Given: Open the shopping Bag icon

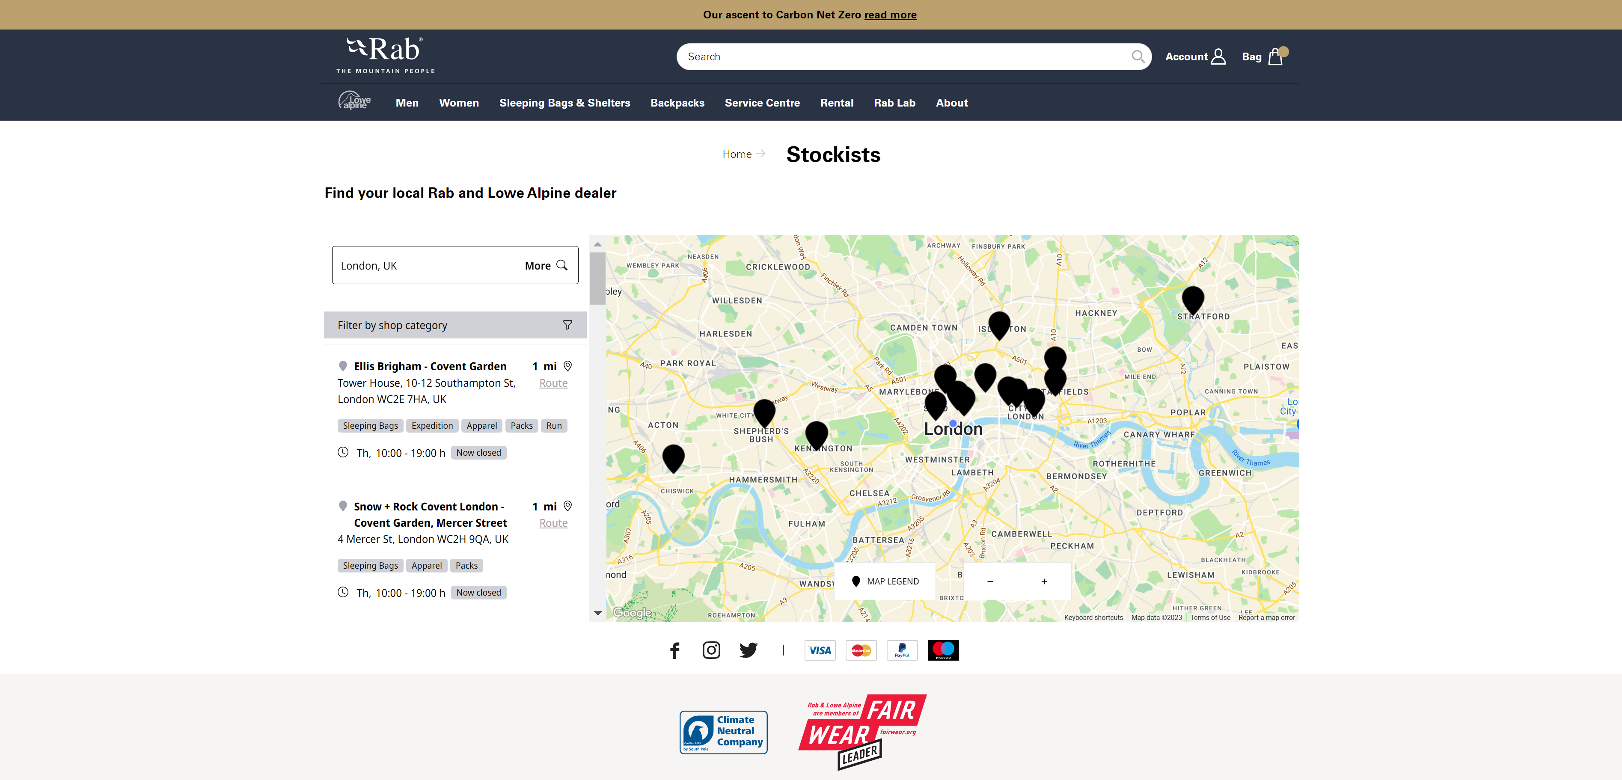Looking at the screenshot, I should 1277,56.
